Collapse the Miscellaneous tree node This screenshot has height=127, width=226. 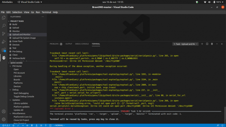[x=10, y=113]
